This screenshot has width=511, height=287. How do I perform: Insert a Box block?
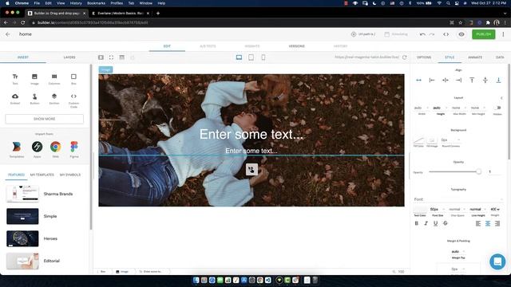(73, 79)
